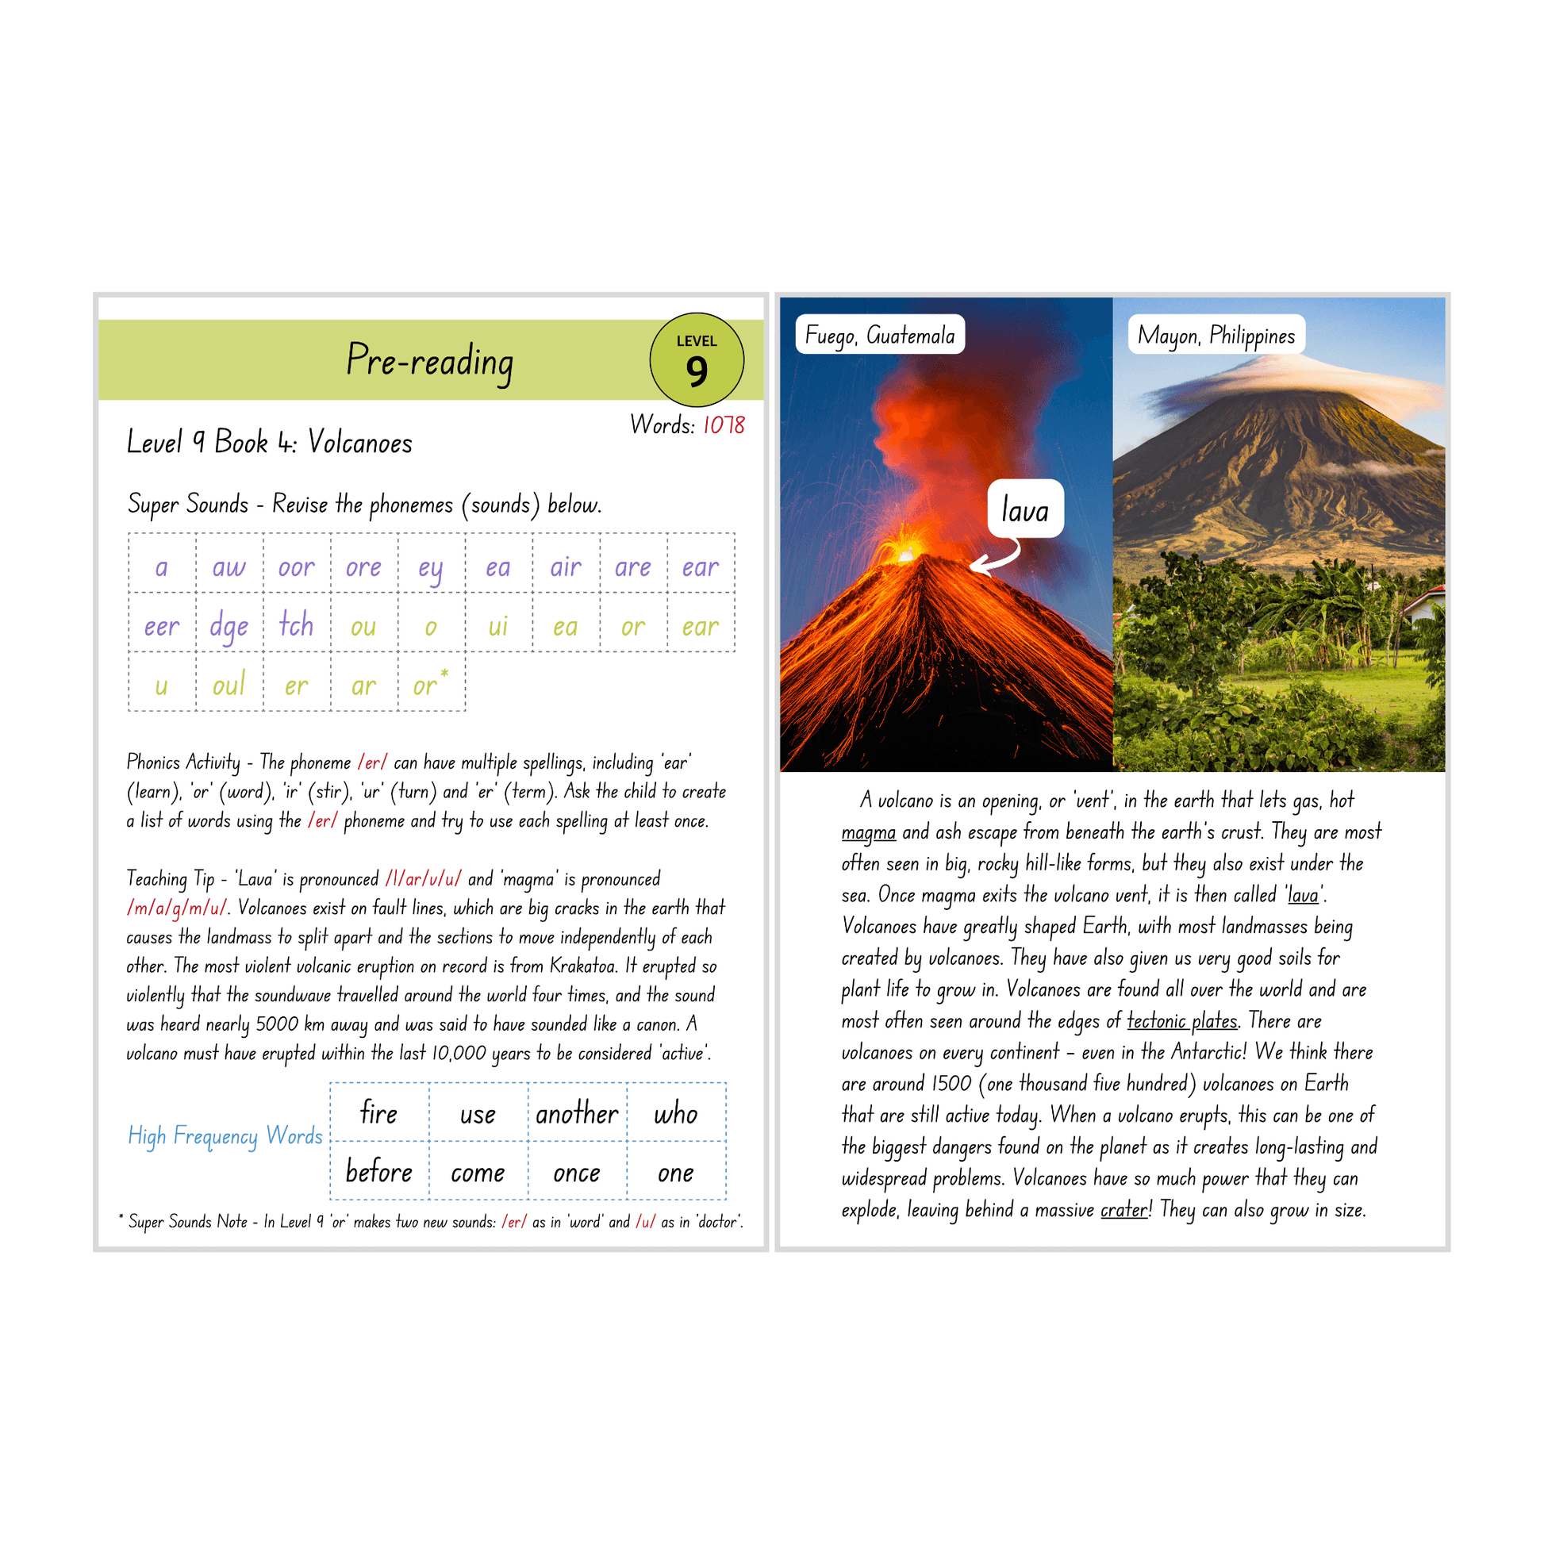Select the phoneme sound 'dge' in grid
The image size is (1544, 1544).
(230, 611)
